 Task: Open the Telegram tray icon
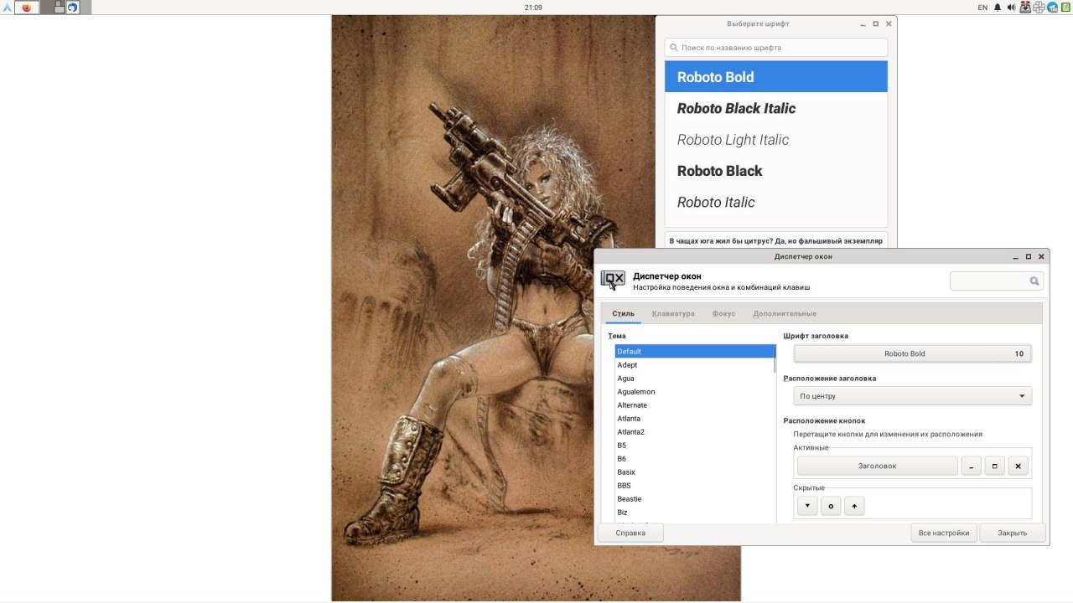pyautogui.click(x=1052, y=8)
